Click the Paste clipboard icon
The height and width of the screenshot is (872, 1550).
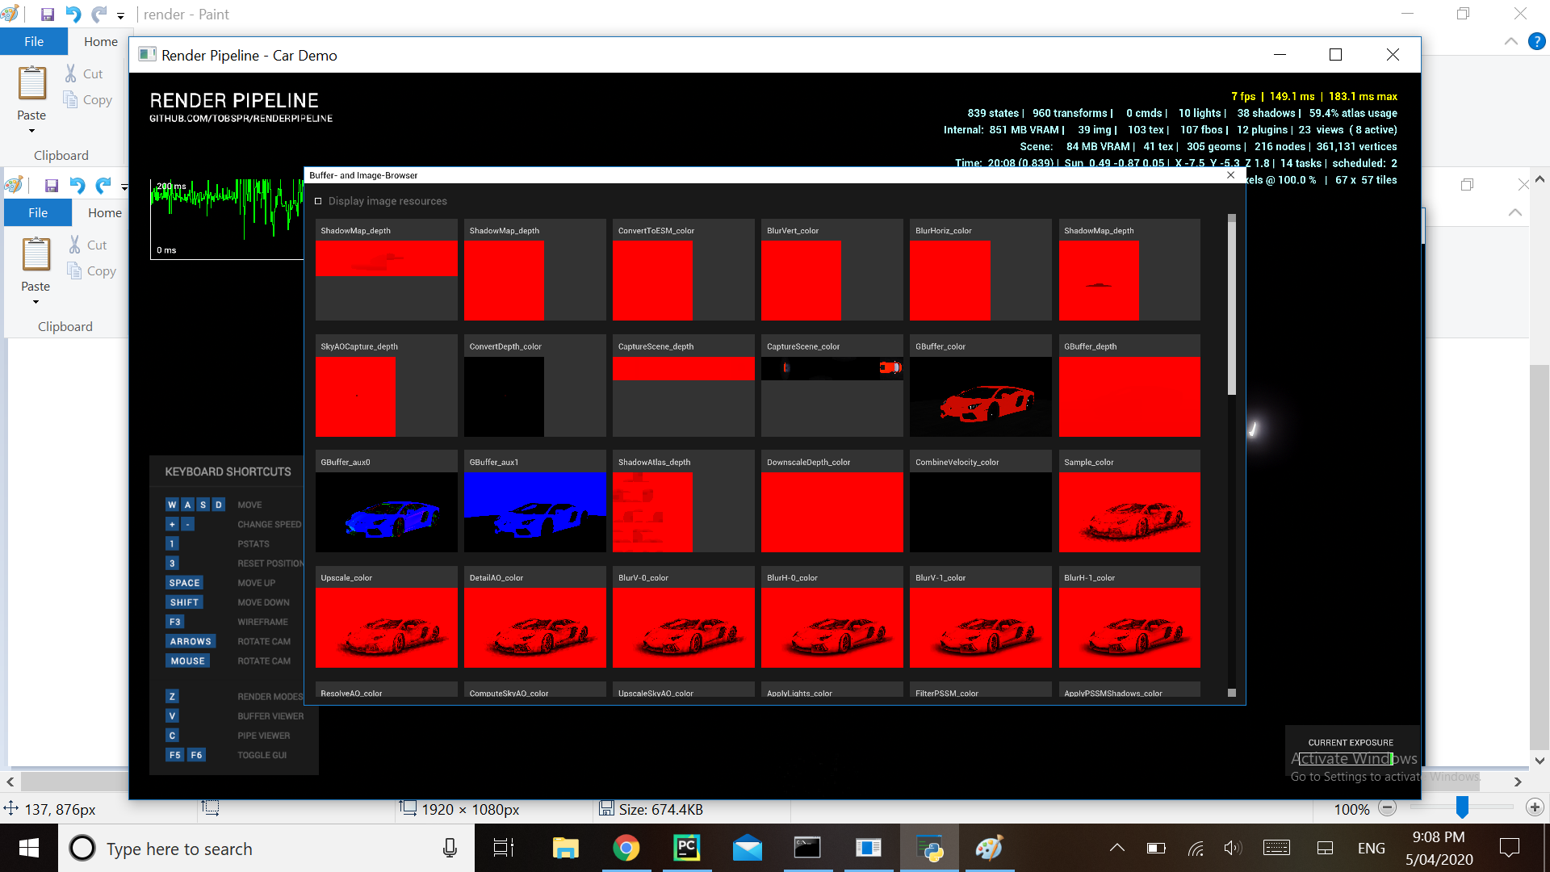(x=32, y=83)
